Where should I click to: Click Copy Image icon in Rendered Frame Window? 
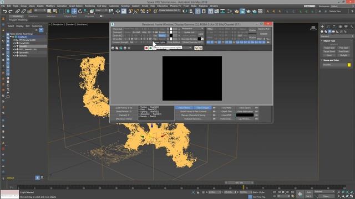tap(117, 48)
